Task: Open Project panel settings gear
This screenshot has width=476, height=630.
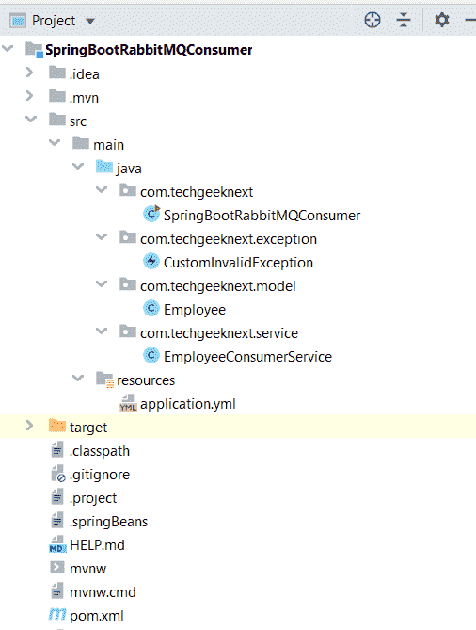Action: point(442,20)
